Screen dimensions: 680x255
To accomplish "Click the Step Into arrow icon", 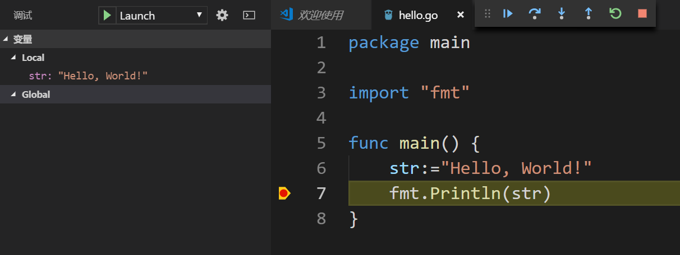I will point(562,13).
